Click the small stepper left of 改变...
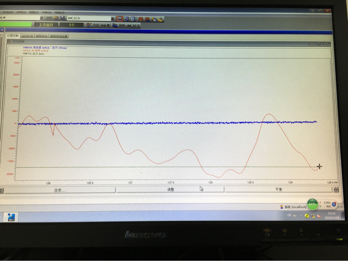The width and height of the screenshot is (348, 261). [x=1, y=191]
